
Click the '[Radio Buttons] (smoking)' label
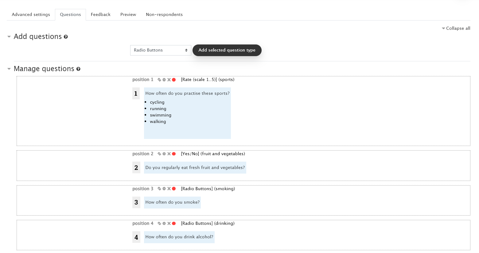208,189
